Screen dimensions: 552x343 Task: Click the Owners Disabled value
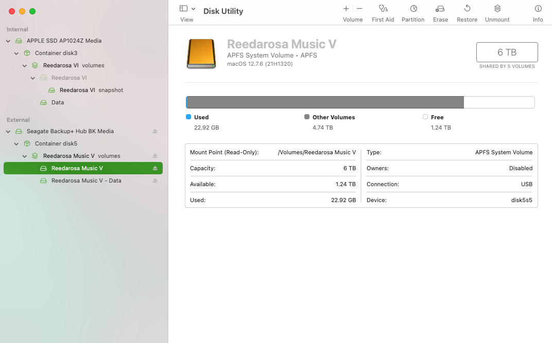pyautogui.click(x=521, y=168)
